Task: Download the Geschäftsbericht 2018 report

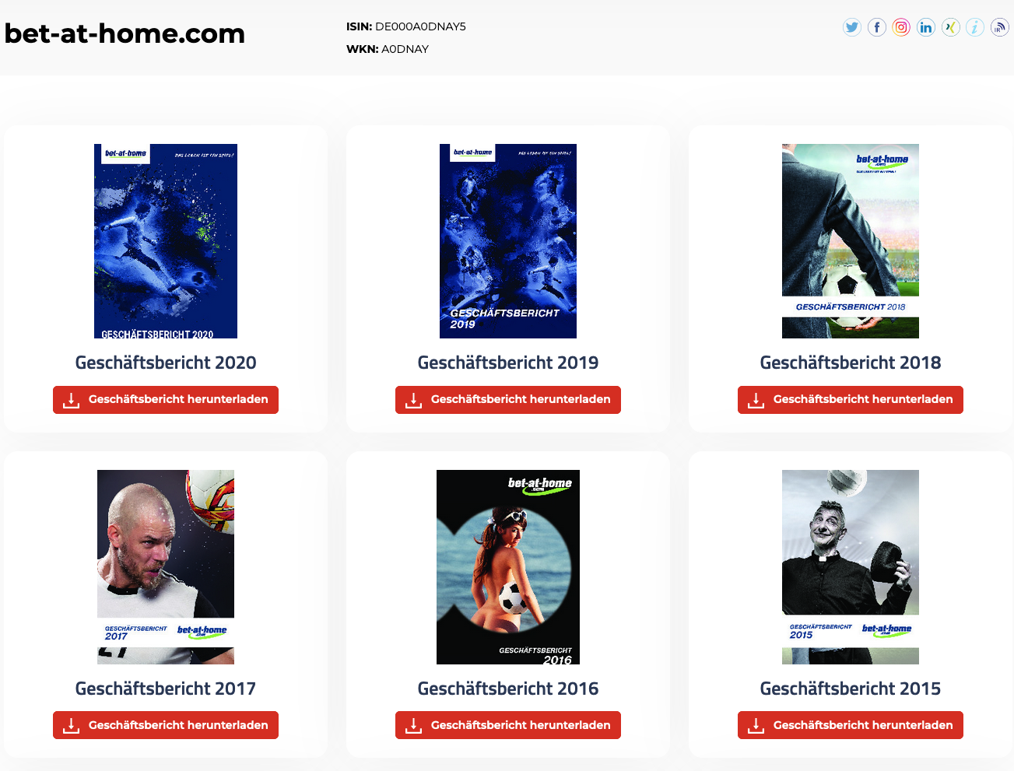Action: pos(851,400)
